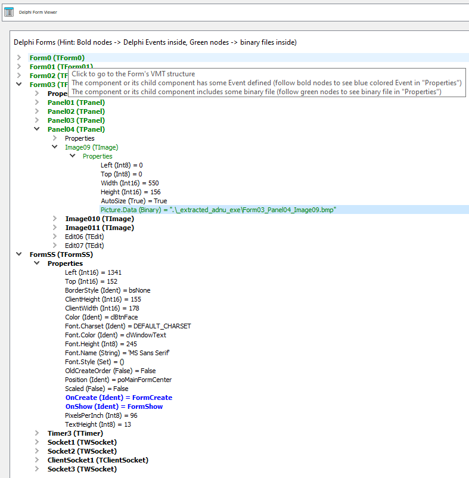Screen dimensions: 469x478
Task: Select the Image010 (TImage) label
Action: coord(100,219)
